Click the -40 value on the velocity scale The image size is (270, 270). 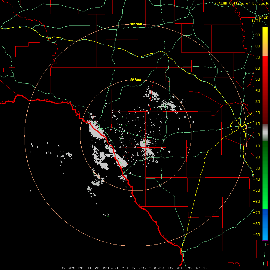[x=256, y=179]
